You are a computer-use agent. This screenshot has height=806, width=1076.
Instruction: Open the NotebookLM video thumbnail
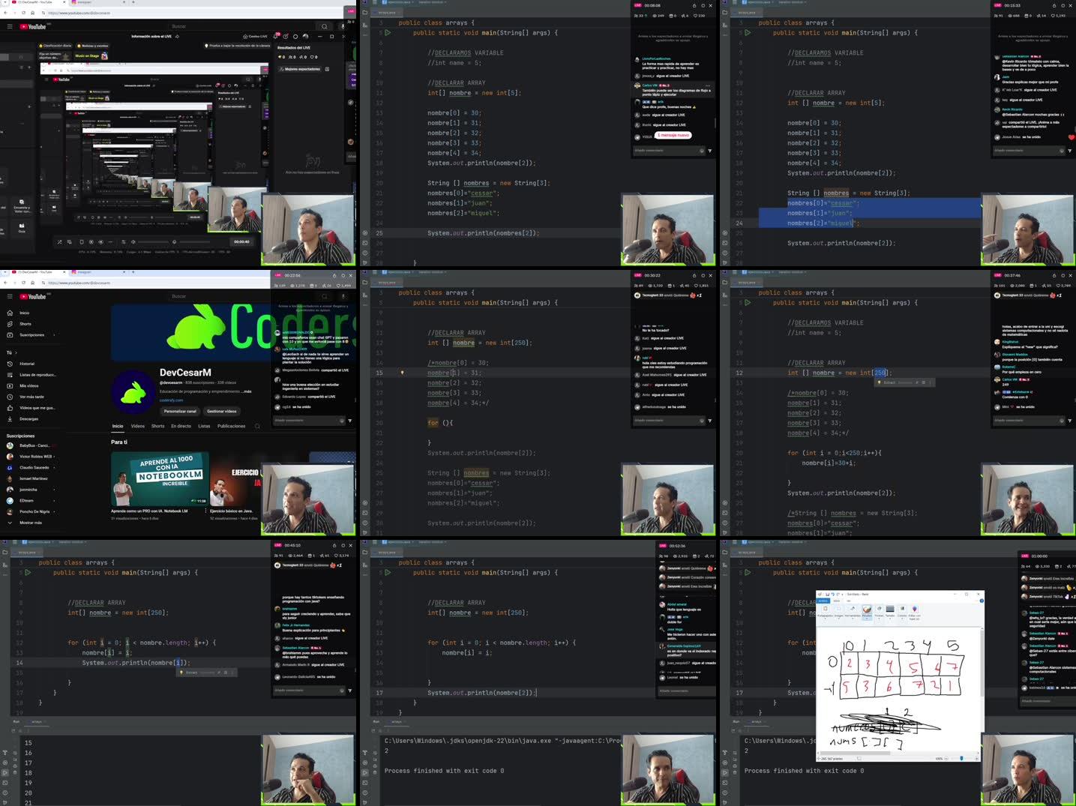(x=159, y=479)
